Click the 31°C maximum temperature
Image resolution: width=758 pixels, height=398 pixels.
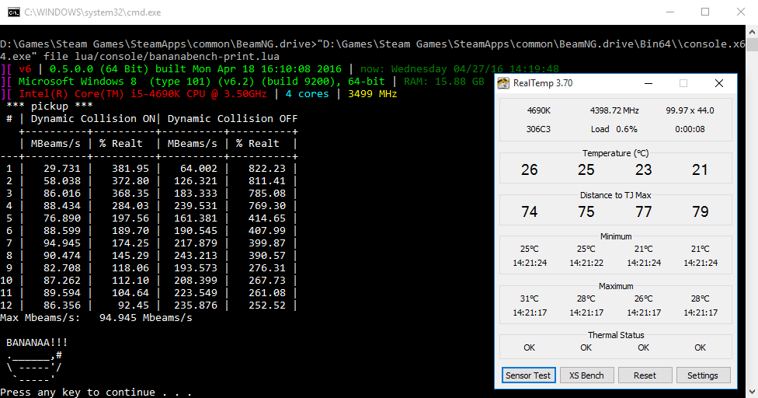pos(530,298)
